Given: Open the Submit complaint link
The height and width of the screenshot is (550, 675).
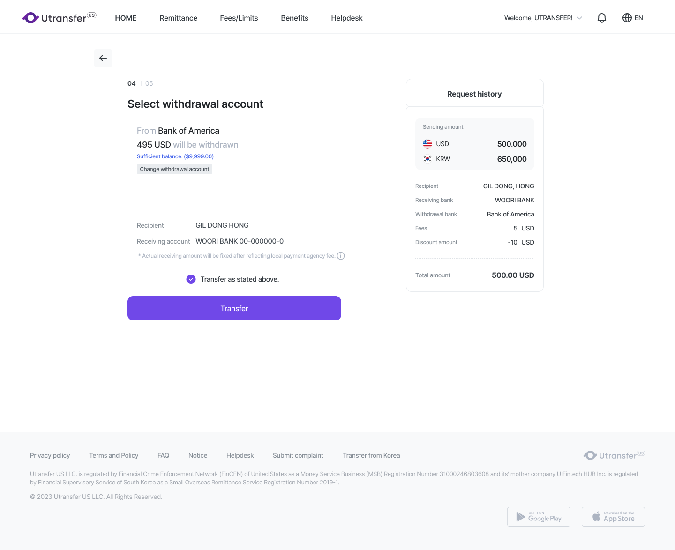Looking at the screenshot, I should point(298,455).
